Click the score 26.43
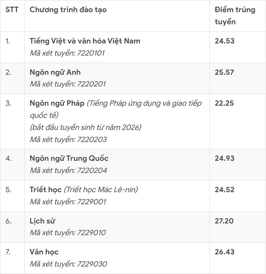This screenshot has width=266, height=274. pos(225,252)
